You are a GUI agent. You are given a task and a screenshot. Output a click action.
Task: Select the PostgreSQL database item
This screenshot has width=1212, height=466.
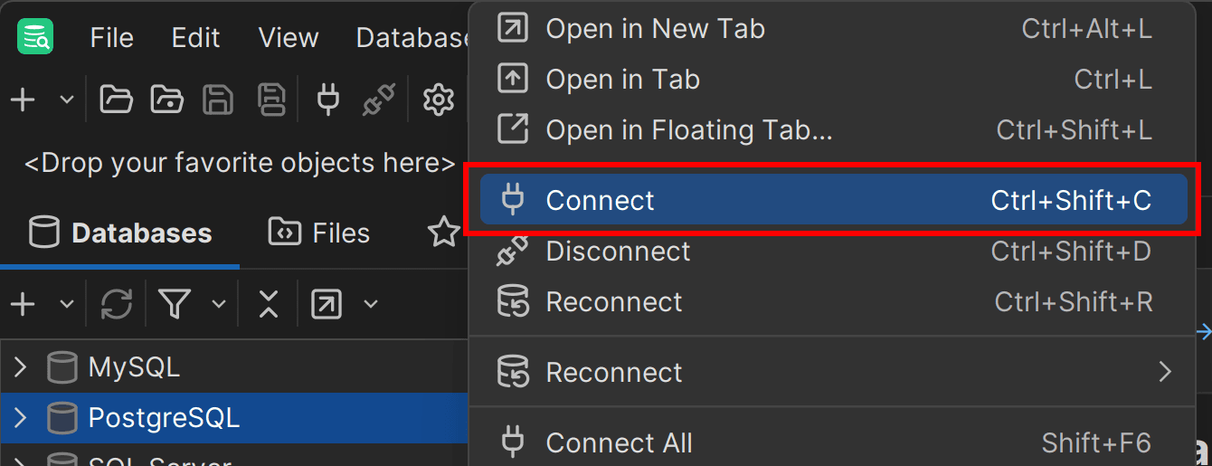[x=164, y=418]
